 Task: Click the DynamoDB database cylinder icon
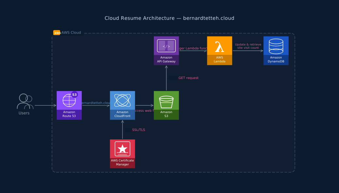[276, 46]
